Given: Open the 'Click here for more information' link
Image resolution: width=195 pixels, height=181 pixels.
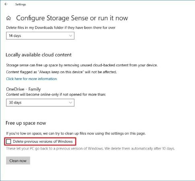Looking at the screenshot, I should (31, 79).
